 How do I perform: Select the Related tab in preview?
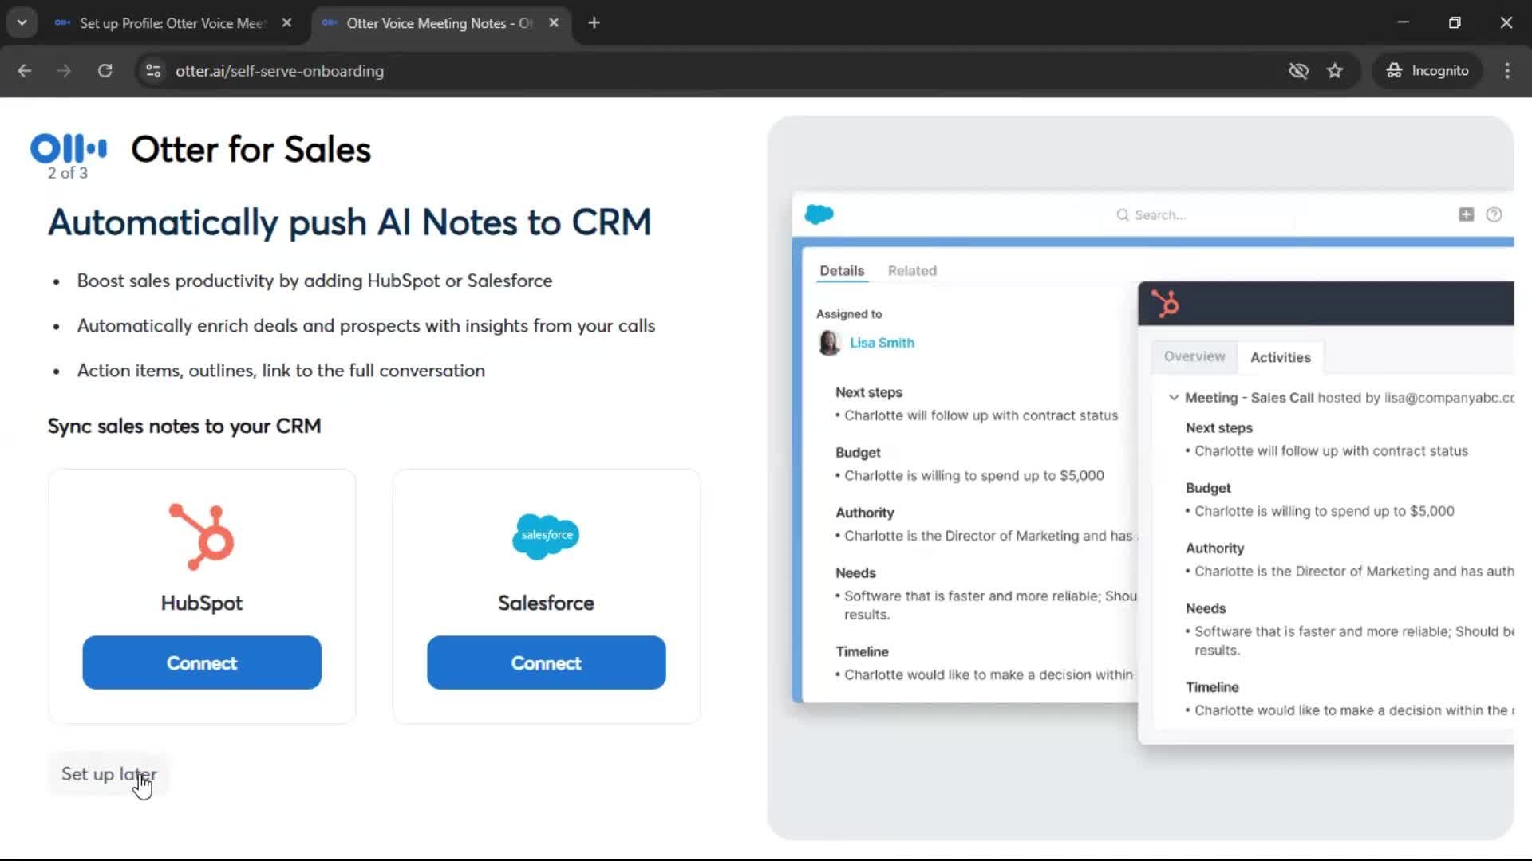pos(912,270)
